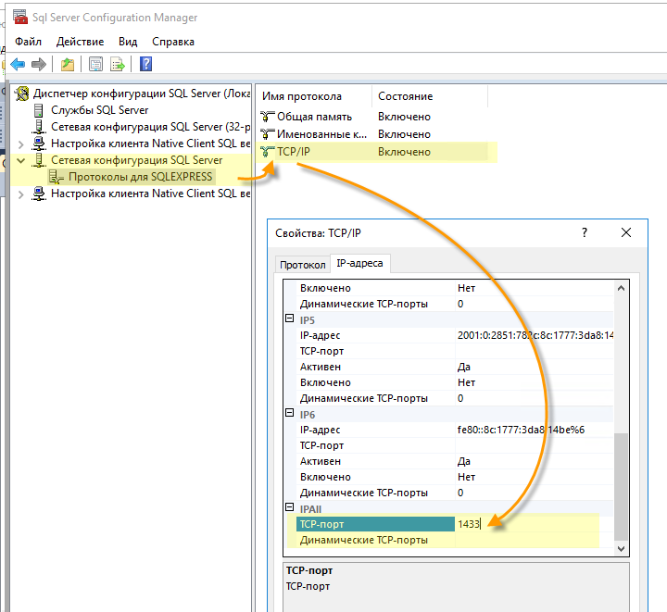This screenshot has width=667, height=612.
Task: Click the Службы SQL Server icon
Action: (40, 110)
